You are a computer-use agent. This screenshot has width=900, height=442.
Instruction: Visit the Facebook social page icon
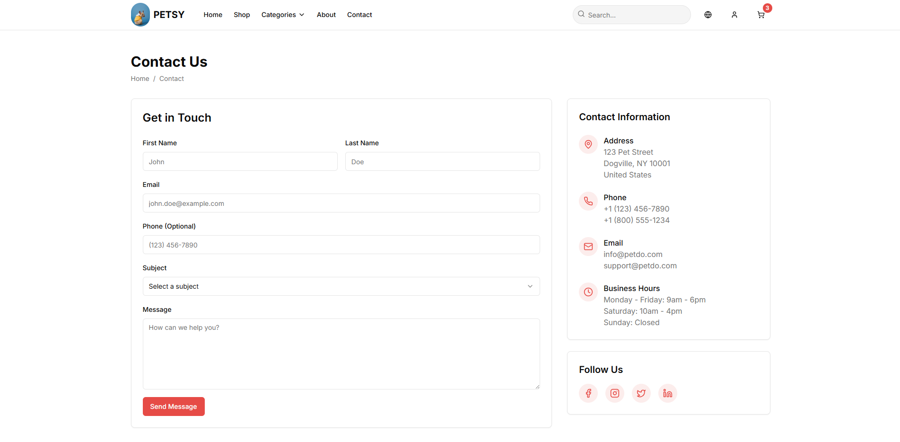588,393
